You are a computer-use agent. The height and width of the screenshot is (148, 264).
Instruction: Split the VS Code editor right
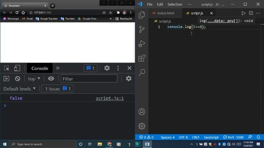point(251,13)
